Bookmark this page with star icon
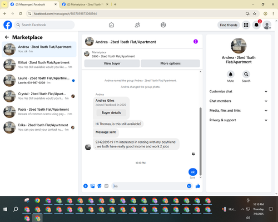This screenshot has height=222, width=278. point(255,13)
